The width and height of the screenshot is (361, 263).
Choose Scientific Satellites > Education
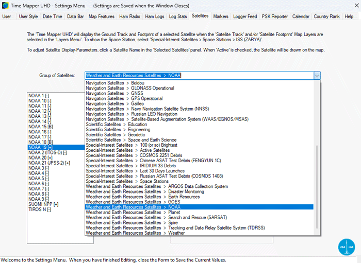point(199,124)
